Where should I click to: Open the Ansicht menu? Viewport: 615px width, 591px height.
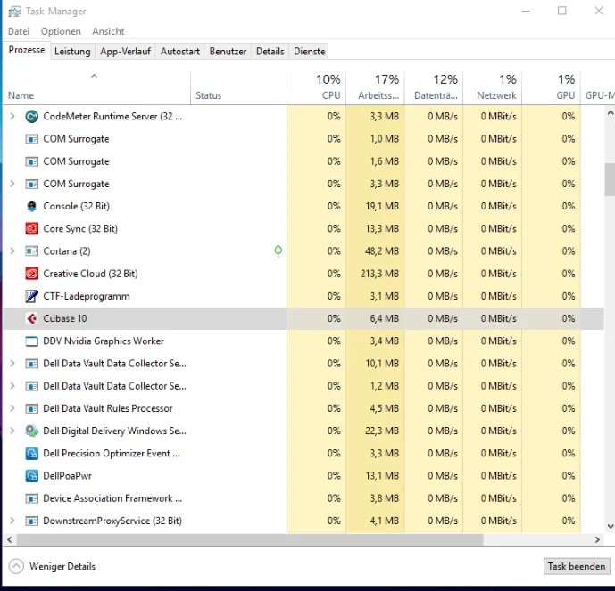(x=108, y=31)
